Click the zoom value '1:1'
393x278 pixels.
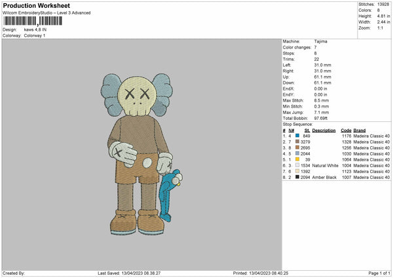[380, 28]
